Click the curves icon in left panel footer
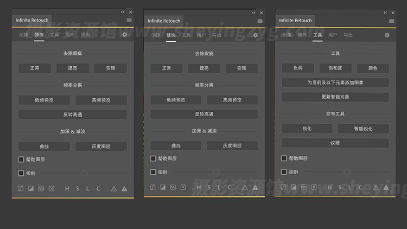 [21, 188]
